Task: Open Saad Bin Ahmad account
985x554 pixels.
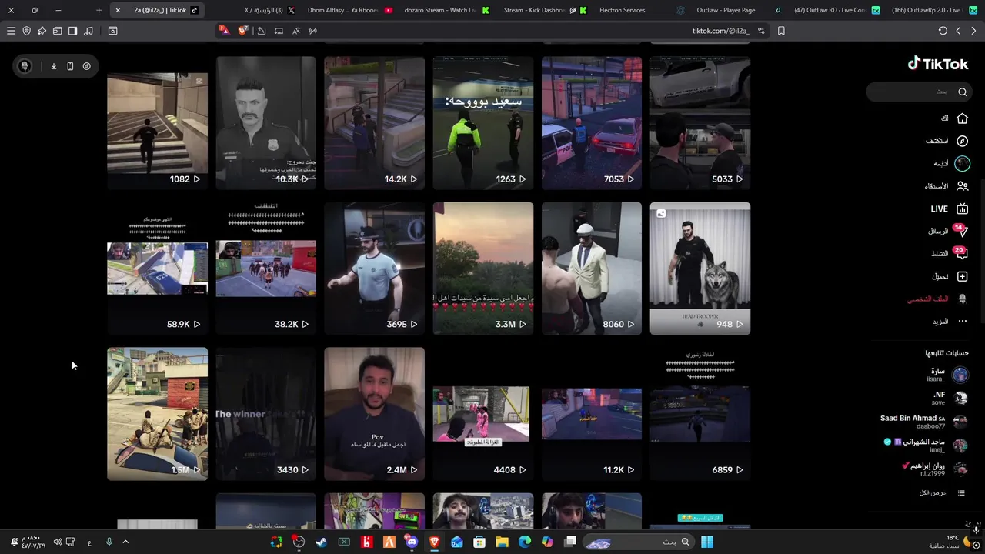Action: 923,422
